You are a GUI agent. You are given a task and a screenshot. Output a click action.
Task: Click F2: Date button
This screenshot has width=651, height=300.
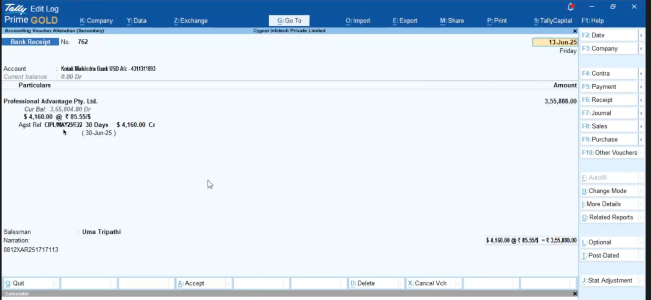click(x=609, y=35)
